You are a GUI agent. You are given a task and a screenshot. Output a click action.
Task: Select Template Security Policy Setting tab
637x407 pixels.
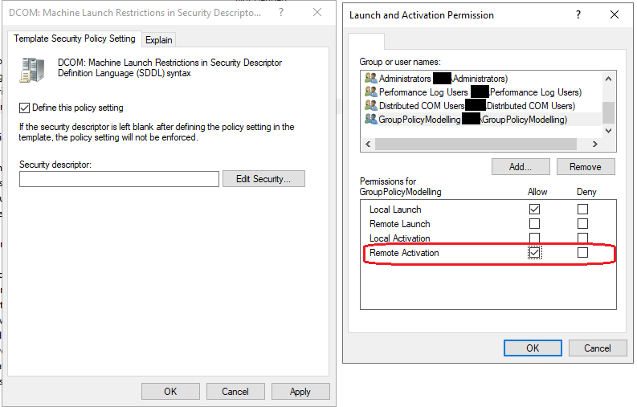[x=76, y=39]
